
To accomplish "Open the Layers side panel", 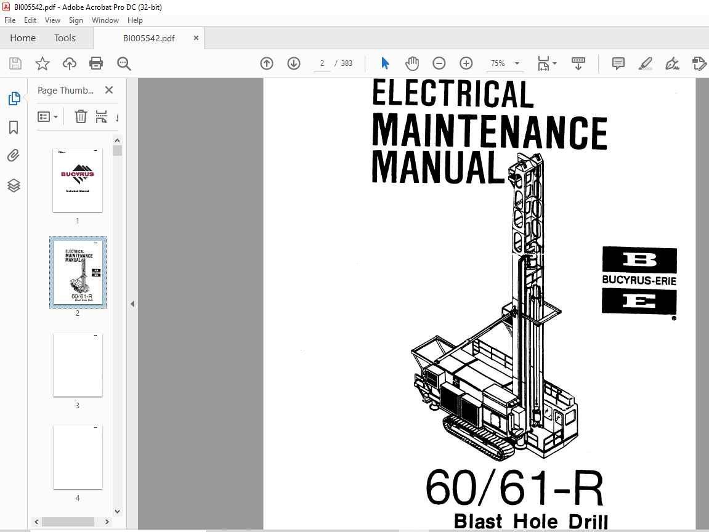I will (x=14, y=185).
